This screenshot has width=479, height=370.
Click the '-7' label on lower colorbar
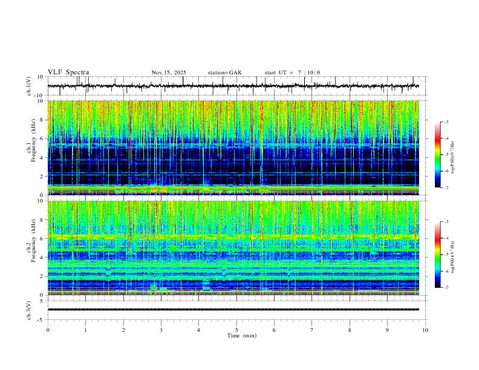[x=446, y=287]
